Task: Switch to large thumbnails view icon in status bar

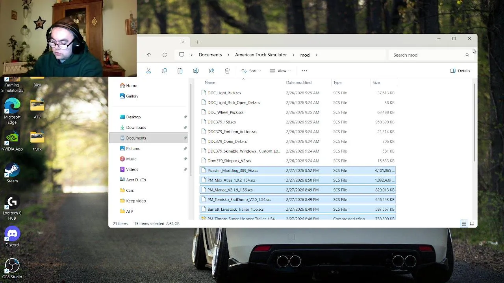Action: coord(472,224)
